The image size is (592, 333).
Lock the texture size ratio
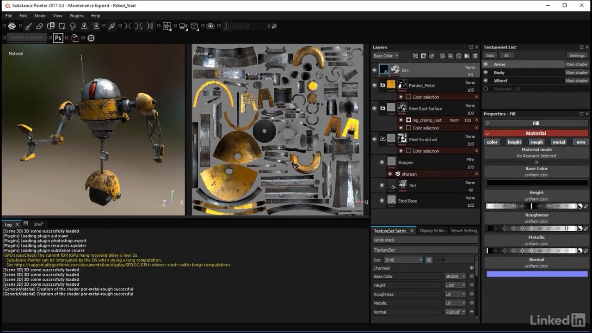[429, 260]
